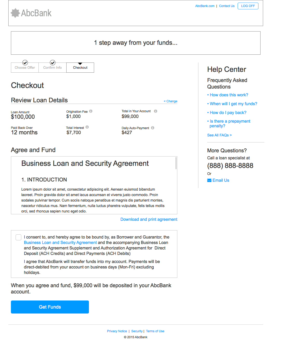
Task: Open the Privacy Notice footer link
Action: pyautogui.click(x=117, y=331)
